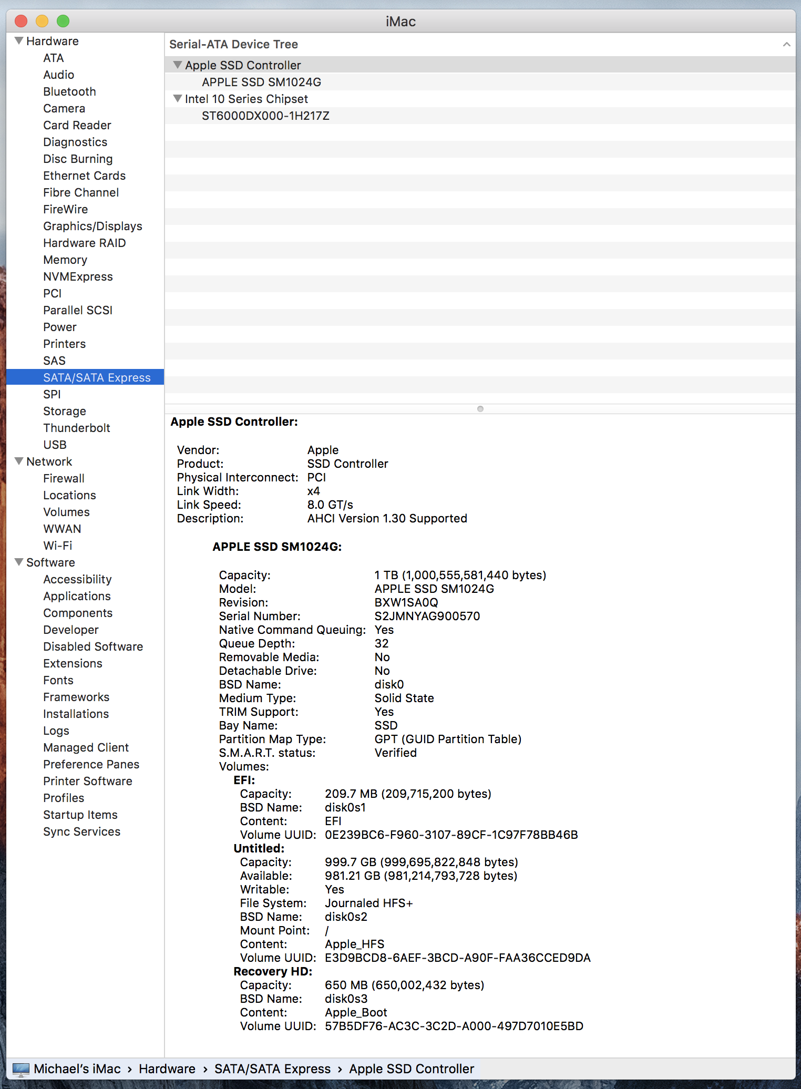The height and width of the screenshot is (1089, 801).
Task: Collapse the Software section triangle
Action: [19, 562]
